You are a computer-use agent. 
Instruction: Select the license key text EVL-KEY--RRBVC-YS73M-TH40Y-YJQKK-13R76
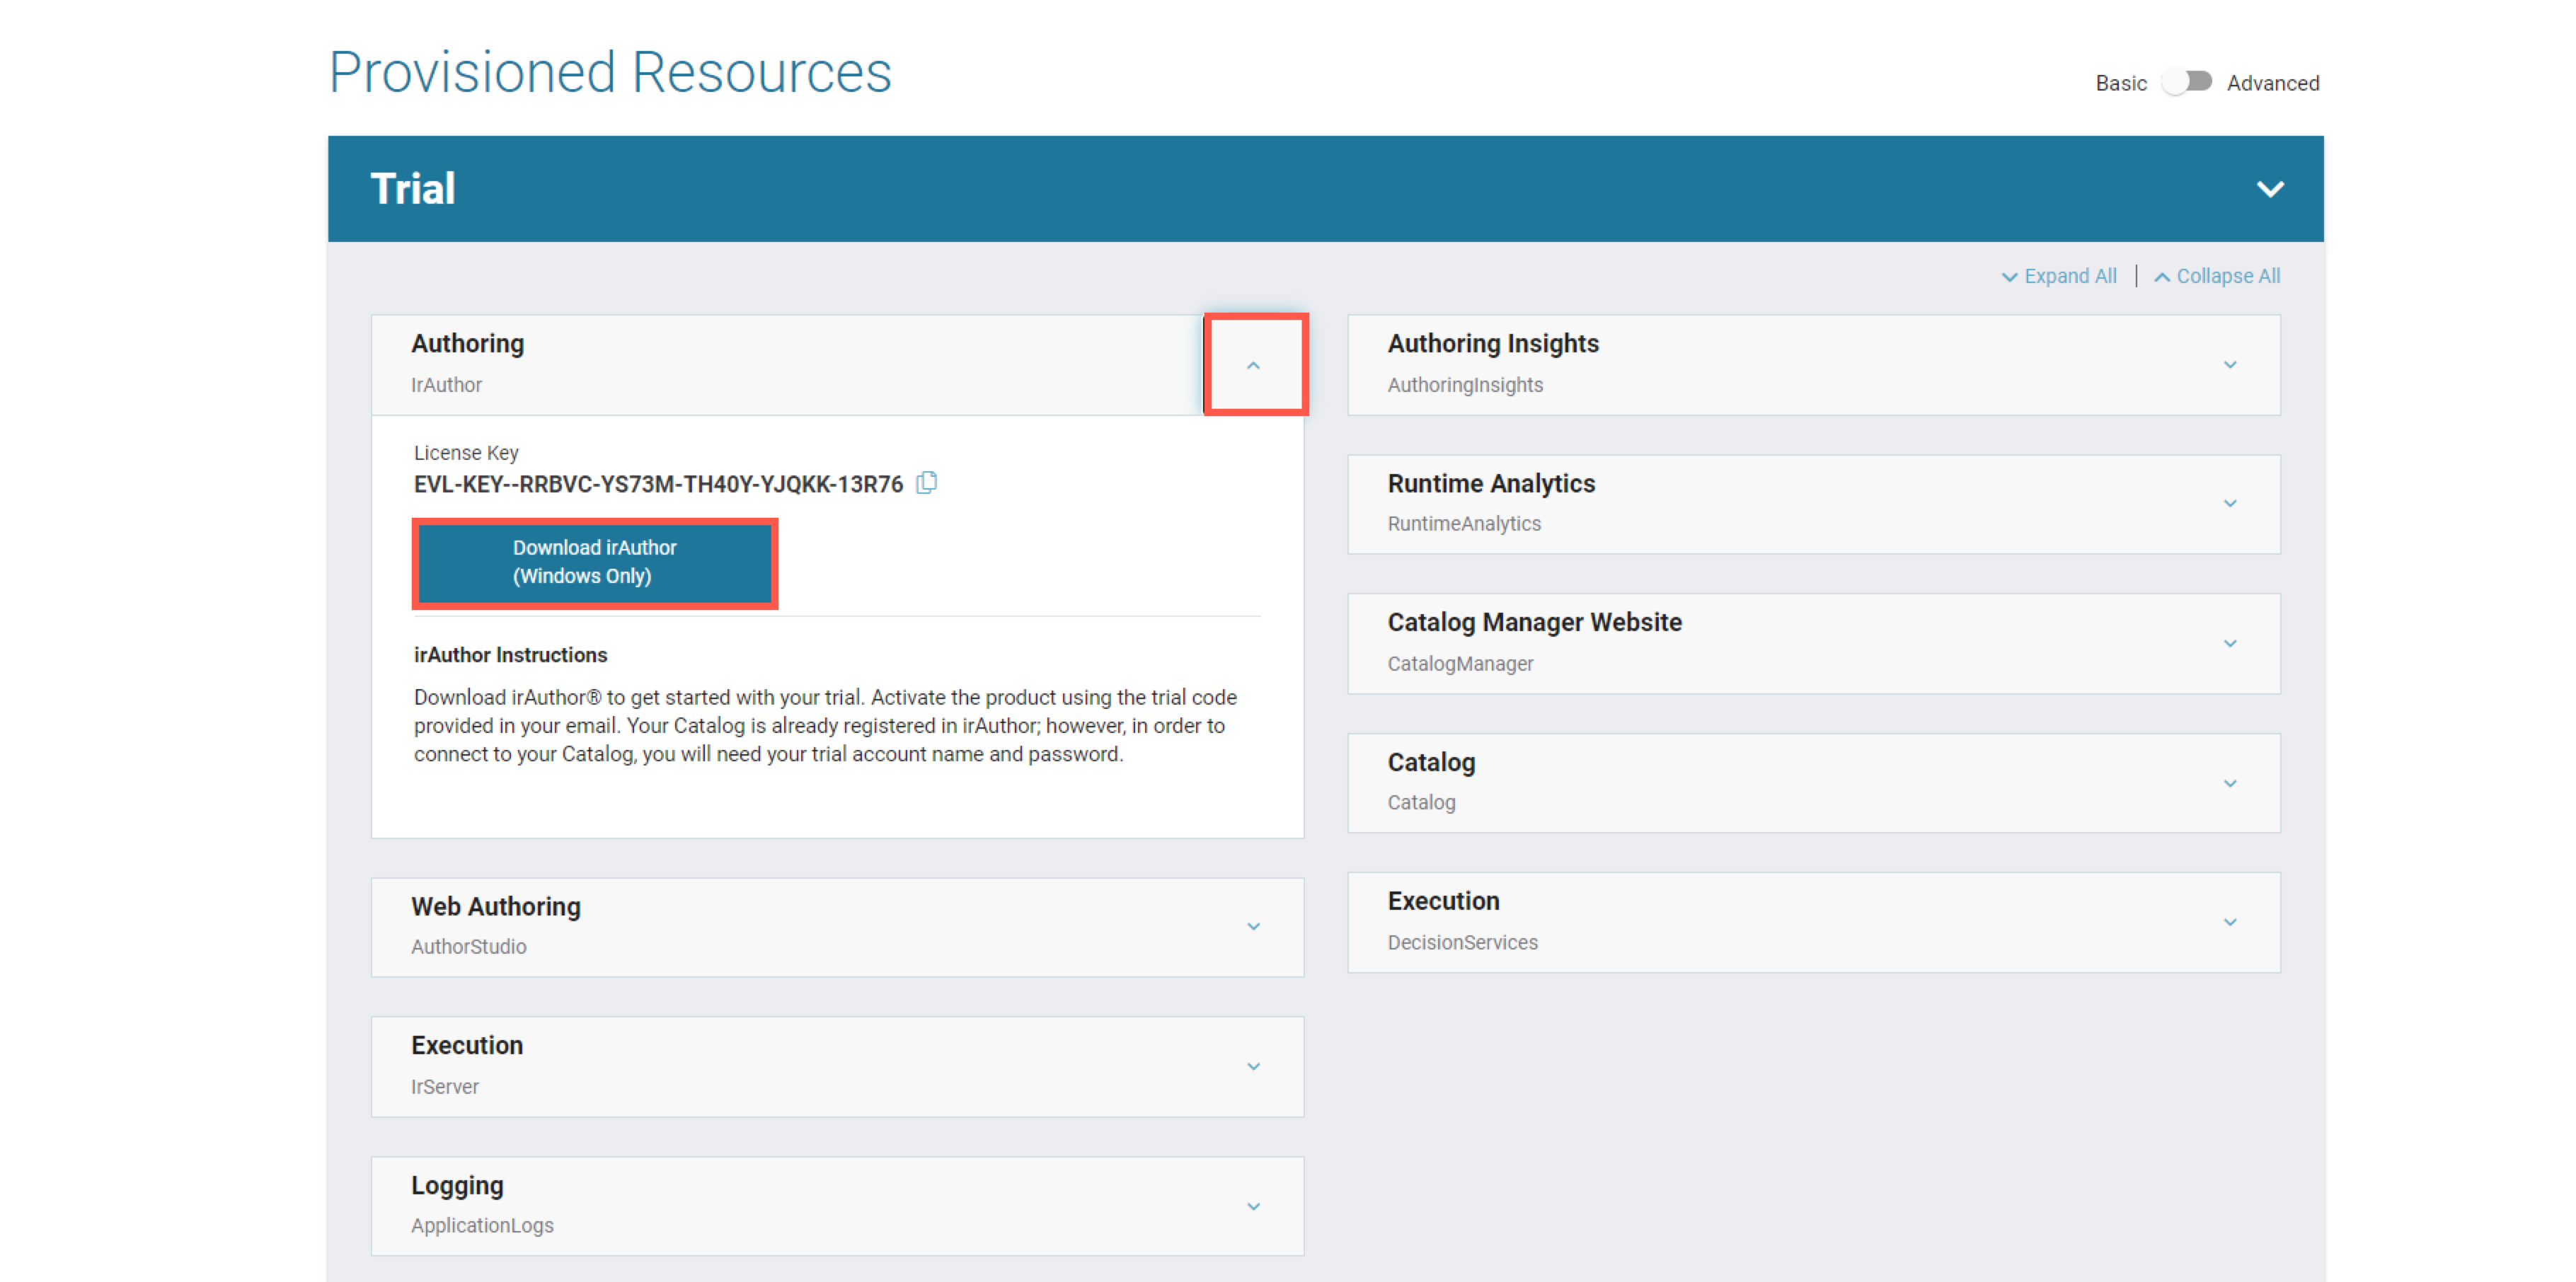coord(658,485)
